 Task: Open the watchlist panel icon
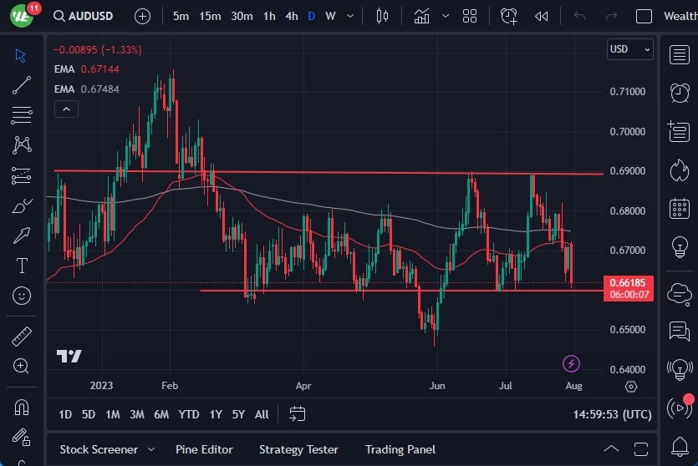point(679,55)
